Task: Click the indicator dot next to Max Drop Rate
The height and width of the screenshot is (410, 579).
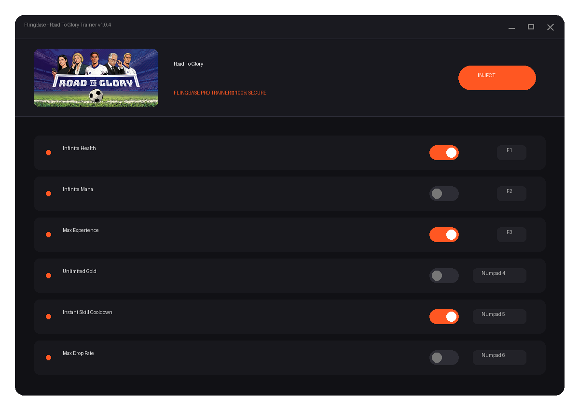Action: 48,357
